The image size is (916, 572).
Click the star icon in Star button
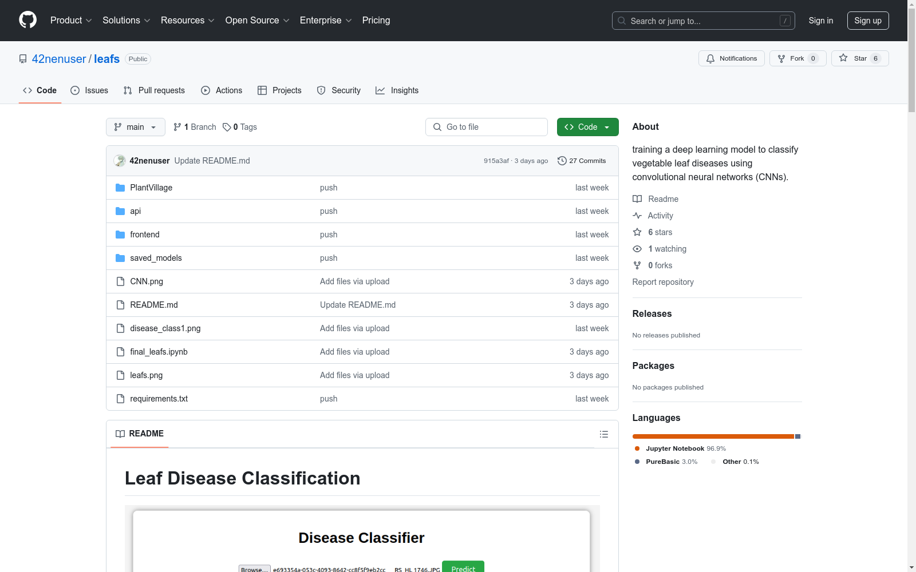[x=843, y=58]
